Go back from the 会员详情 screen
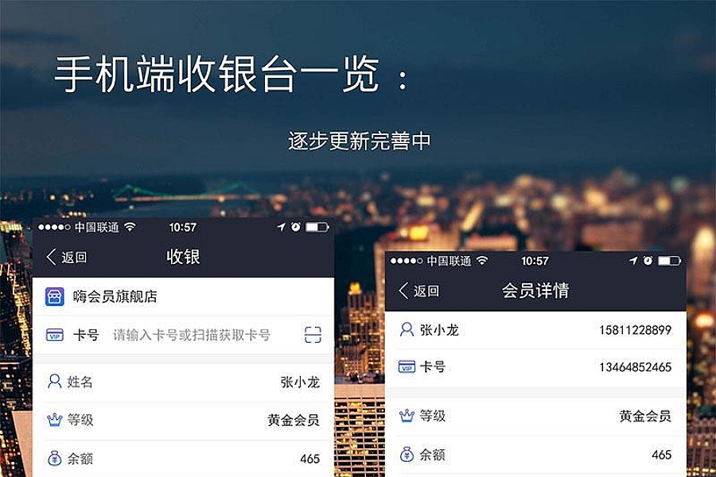Image resolution: width=716 pixels, height=477 pixels. point(418,291)
